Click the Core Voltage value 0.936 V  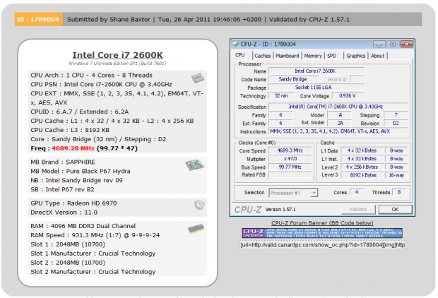pyautogui.click(x=348, y=96)
